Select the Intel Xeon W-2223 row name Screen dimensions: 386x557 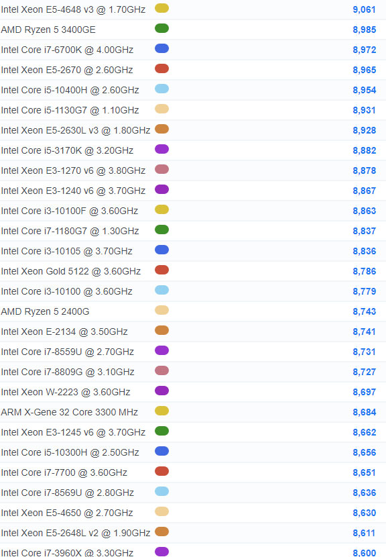66,392
